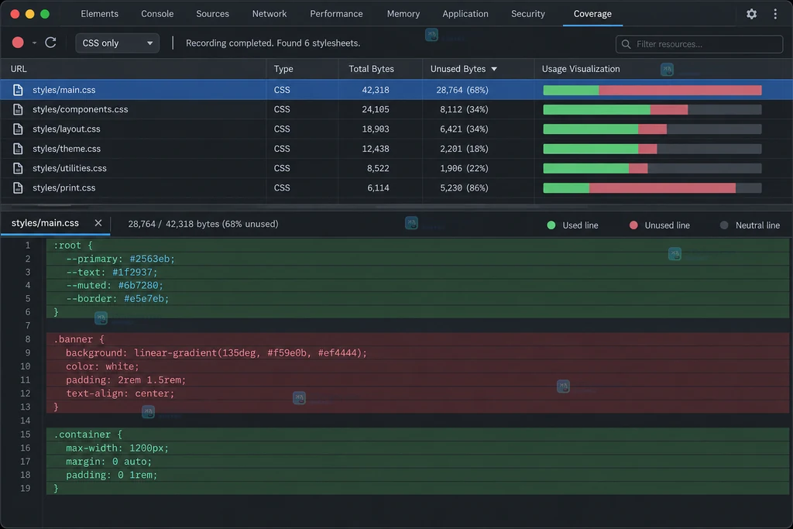Show the Memory tab
This screenshot has width=793, height=529.
click(x=403, y=14)
